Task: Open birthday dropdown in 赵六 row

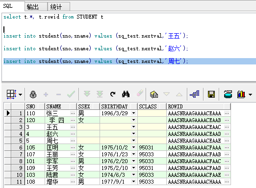Action: [134, 134]
